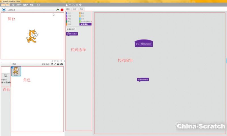The image size is (227, 136).
Task: Switch to the 造型 (Costumes) tab
Action: [x=75, y=9]
